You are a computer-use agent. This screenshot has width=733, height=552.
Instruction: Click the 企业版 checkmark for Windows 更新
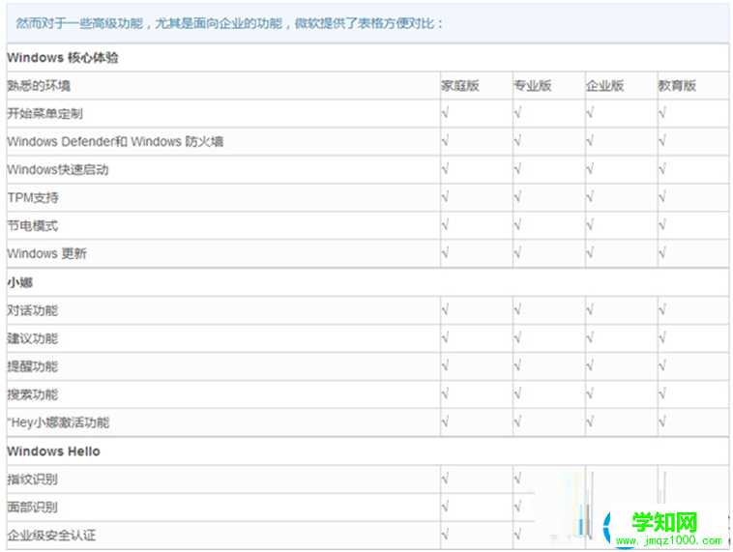(590, 253)
